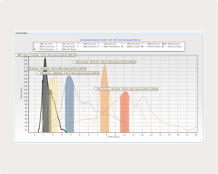218x174 pixels.
Task: Click the dark gray 1 hour shaded volume
Action: tap(45, 109)
